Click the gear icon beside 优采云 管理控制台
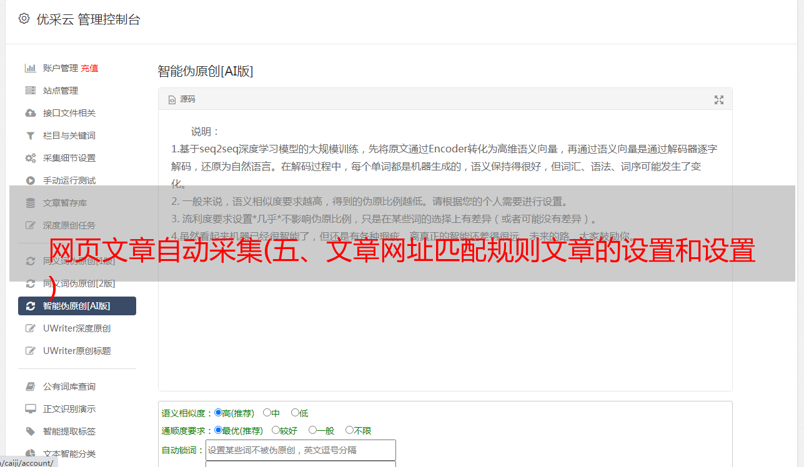Image resolution: width=804 pixels, height=467 pixels. (x=24, y=19)
